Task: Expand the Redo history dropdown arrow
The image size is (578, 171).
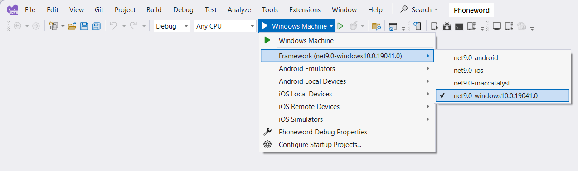Action: click(x=144, y=26)
